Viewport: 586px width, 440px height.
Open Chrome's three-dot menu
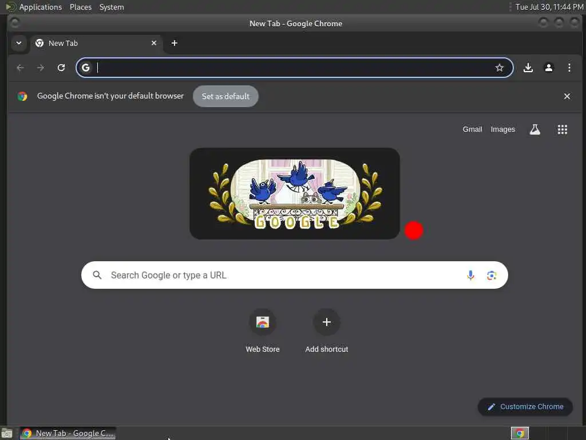569,68
